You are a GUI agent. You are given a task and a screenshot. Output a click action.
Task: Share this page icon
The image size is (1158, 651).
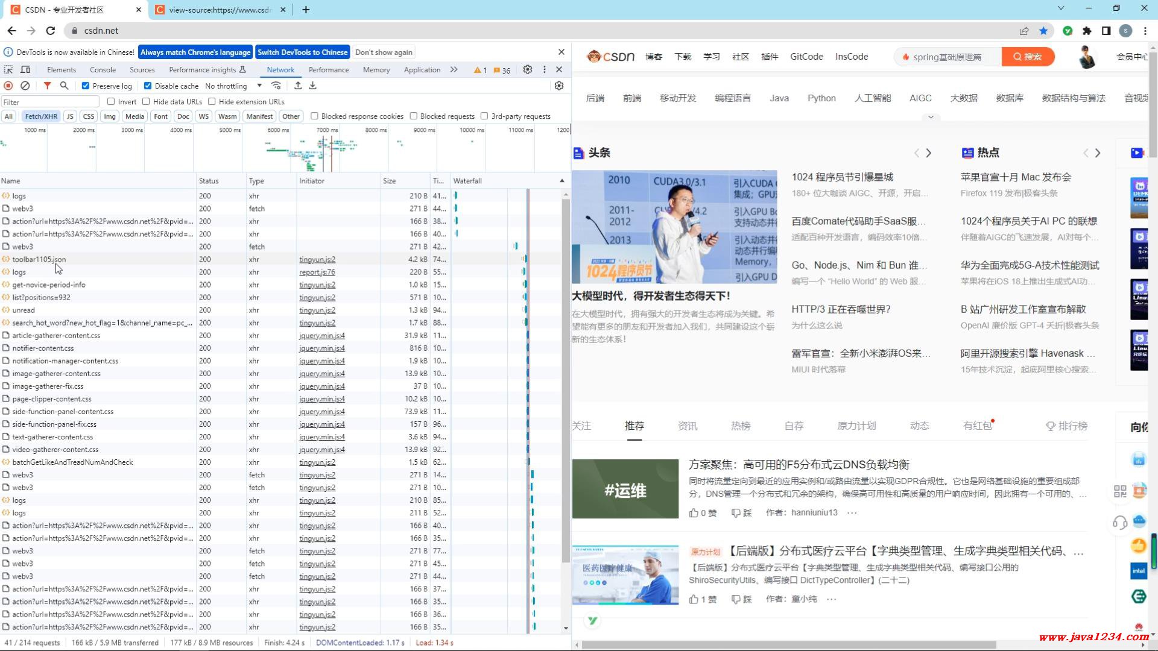pos(1024,31)
